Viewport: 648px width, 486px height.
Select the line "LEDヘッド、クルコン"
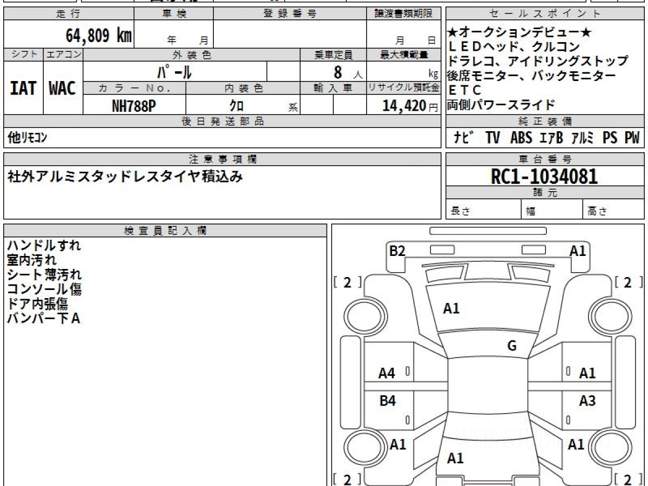[514, 47]
